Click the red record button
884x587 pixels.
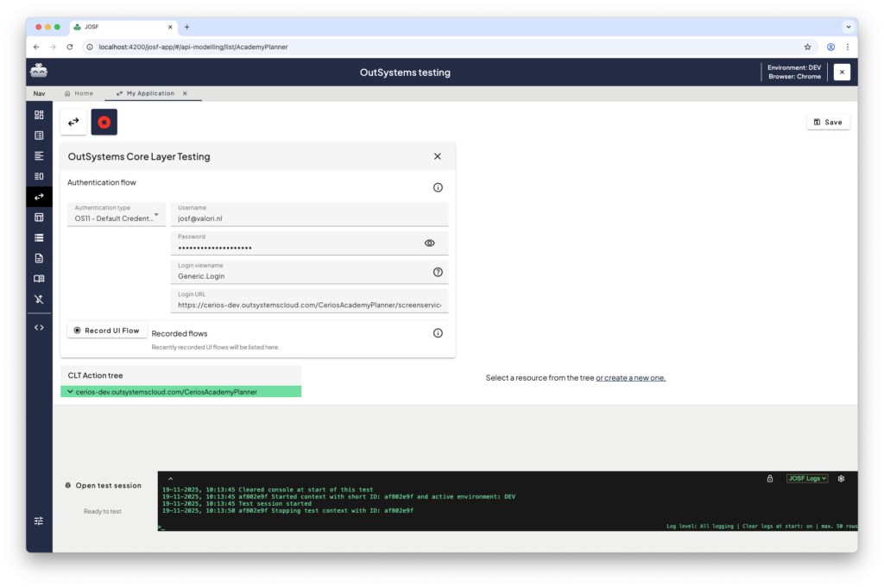104,123
